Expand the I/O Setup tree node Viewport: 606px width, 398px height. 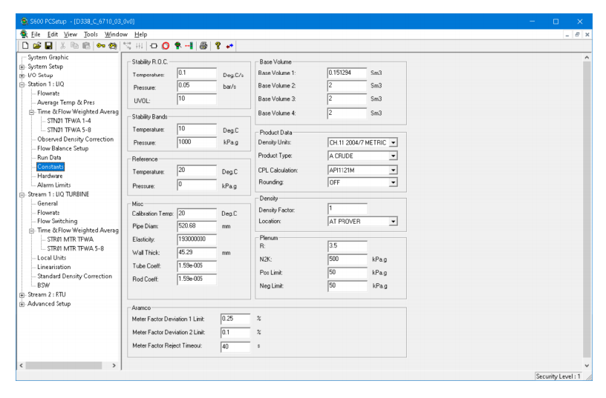(x=22, y=76)
